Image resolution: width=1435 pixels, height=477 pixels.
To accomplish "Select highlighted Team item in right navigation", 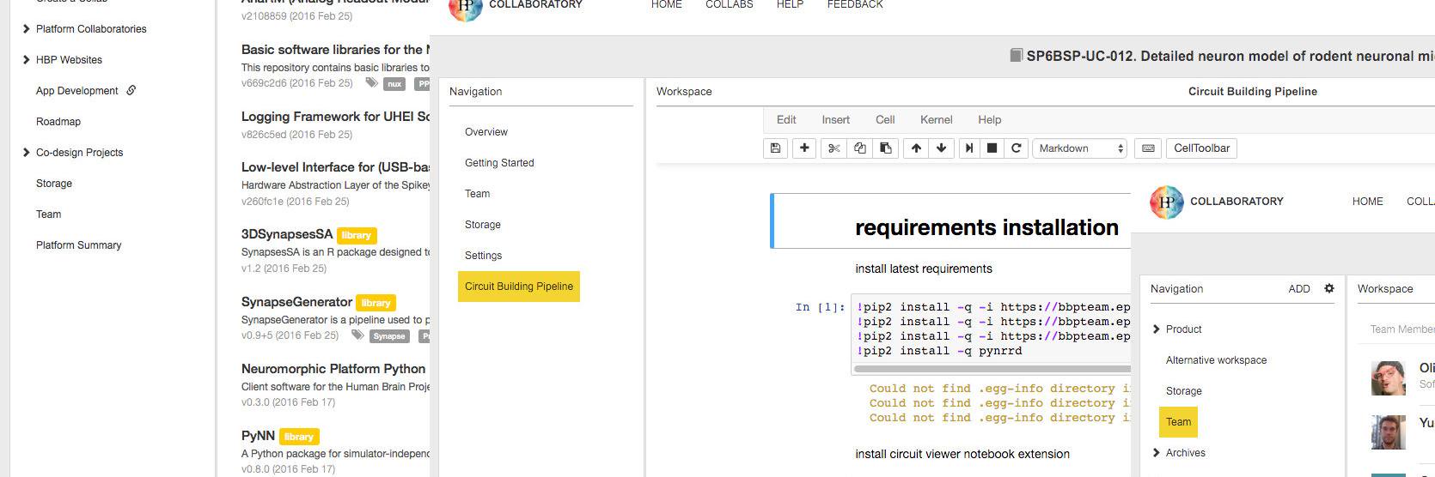I will tap(1178, 422).
